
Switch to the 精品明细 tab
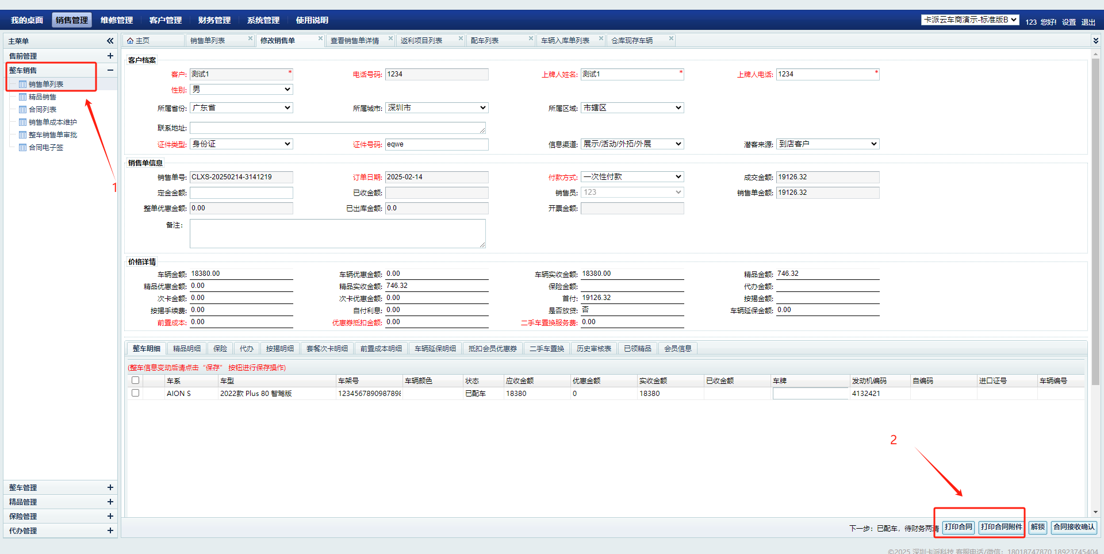coord(186,349)
